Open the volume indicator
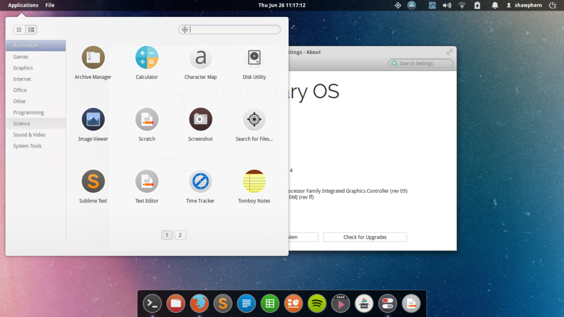The image size is (564, 317). (x=447, y=5)
